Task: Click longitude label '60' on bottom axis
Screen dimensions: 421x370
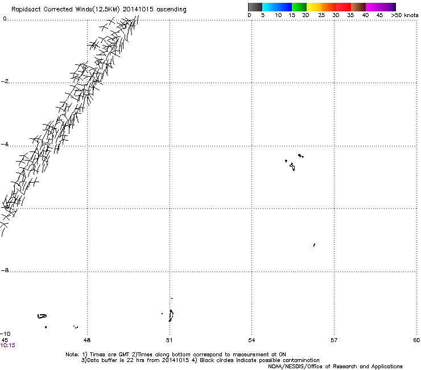Action: (416, 340)
